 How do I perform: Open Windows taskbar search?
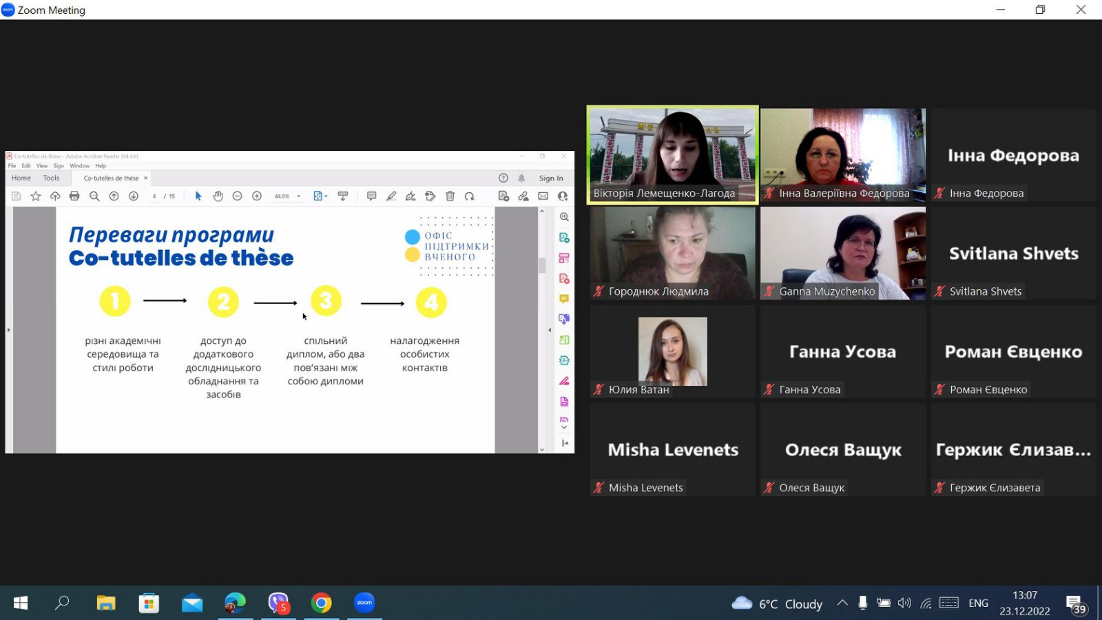[x=62, y=603]
